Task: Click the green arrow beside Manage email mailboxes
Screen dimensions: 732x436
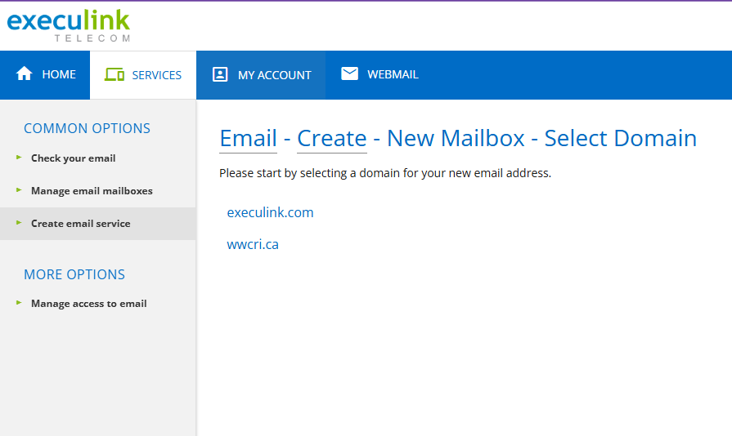Action: pyautogui.click(x=19, y=190)
